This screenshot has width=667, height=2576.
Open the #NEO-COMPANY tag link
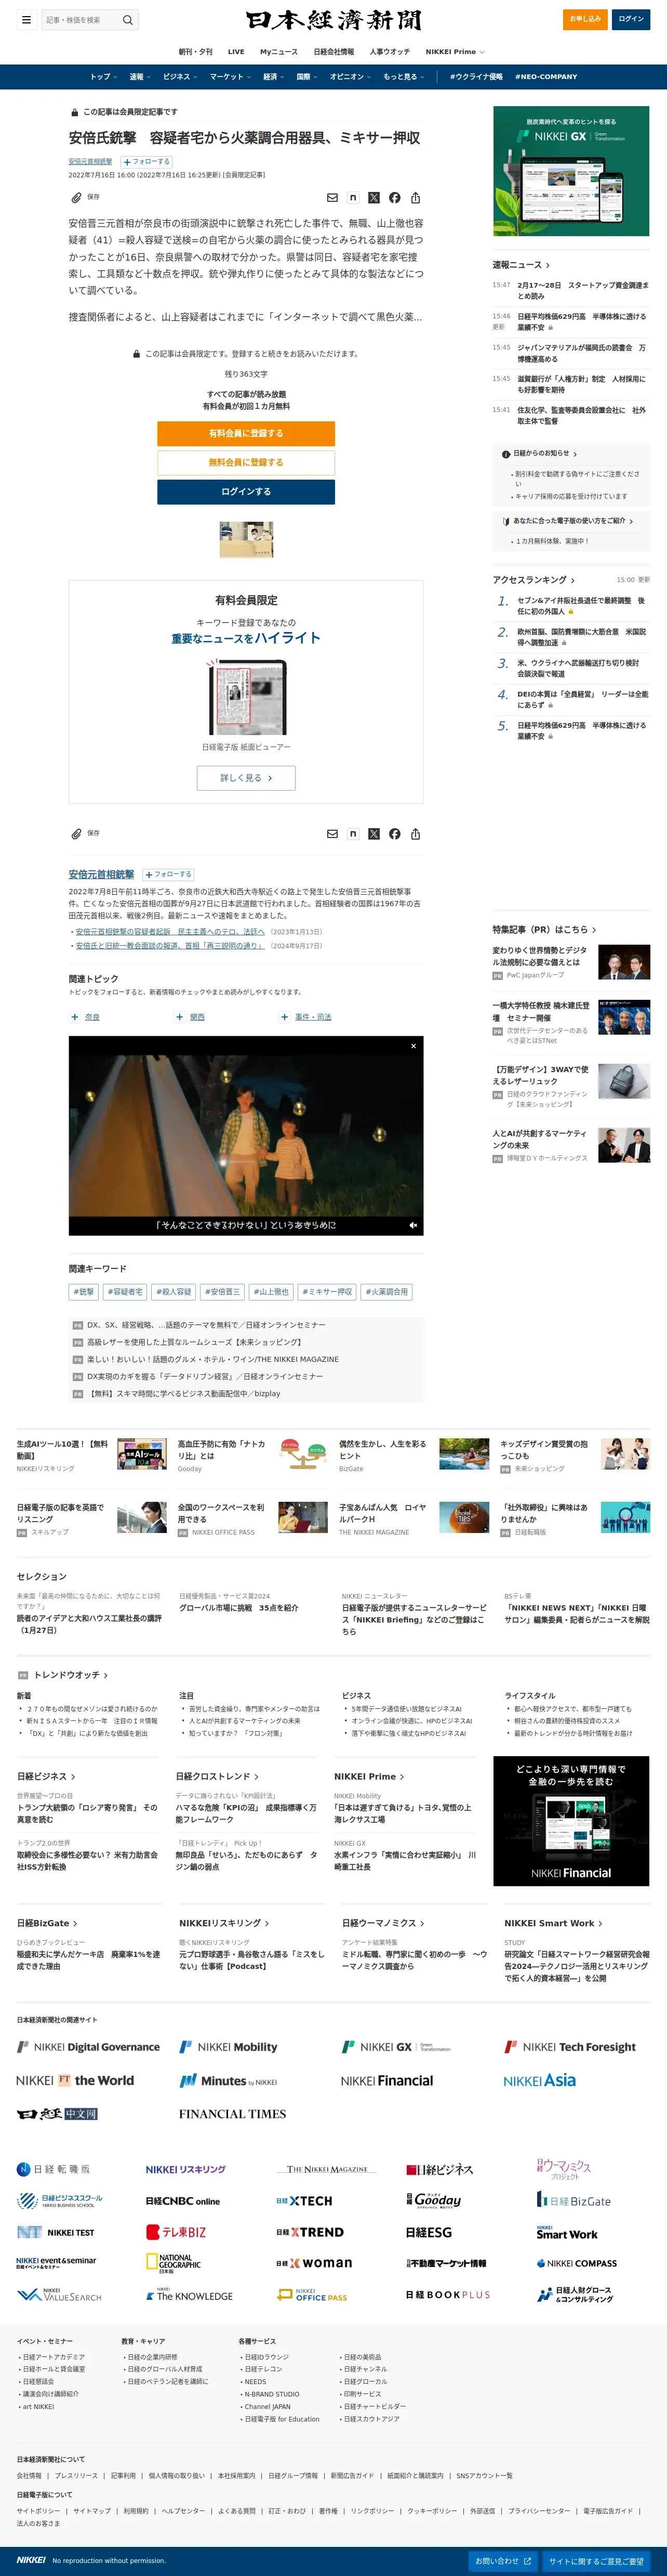(546, 76)
